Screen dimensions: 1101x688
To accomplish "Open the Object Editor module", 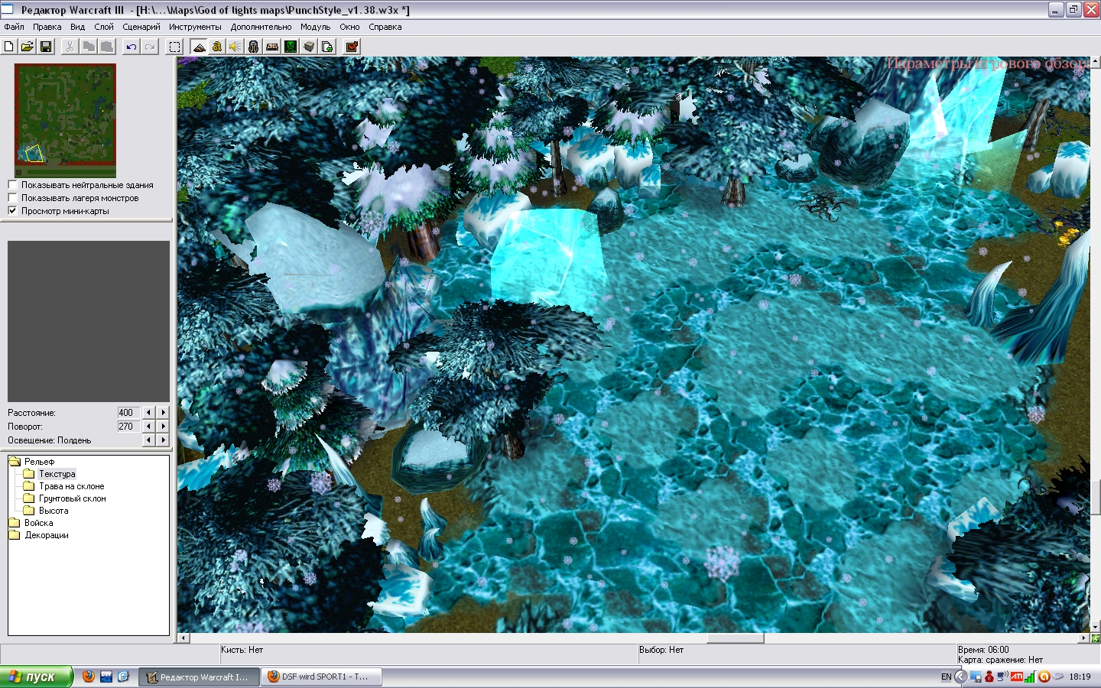I will pyautogui.click(x=254, y=47).
